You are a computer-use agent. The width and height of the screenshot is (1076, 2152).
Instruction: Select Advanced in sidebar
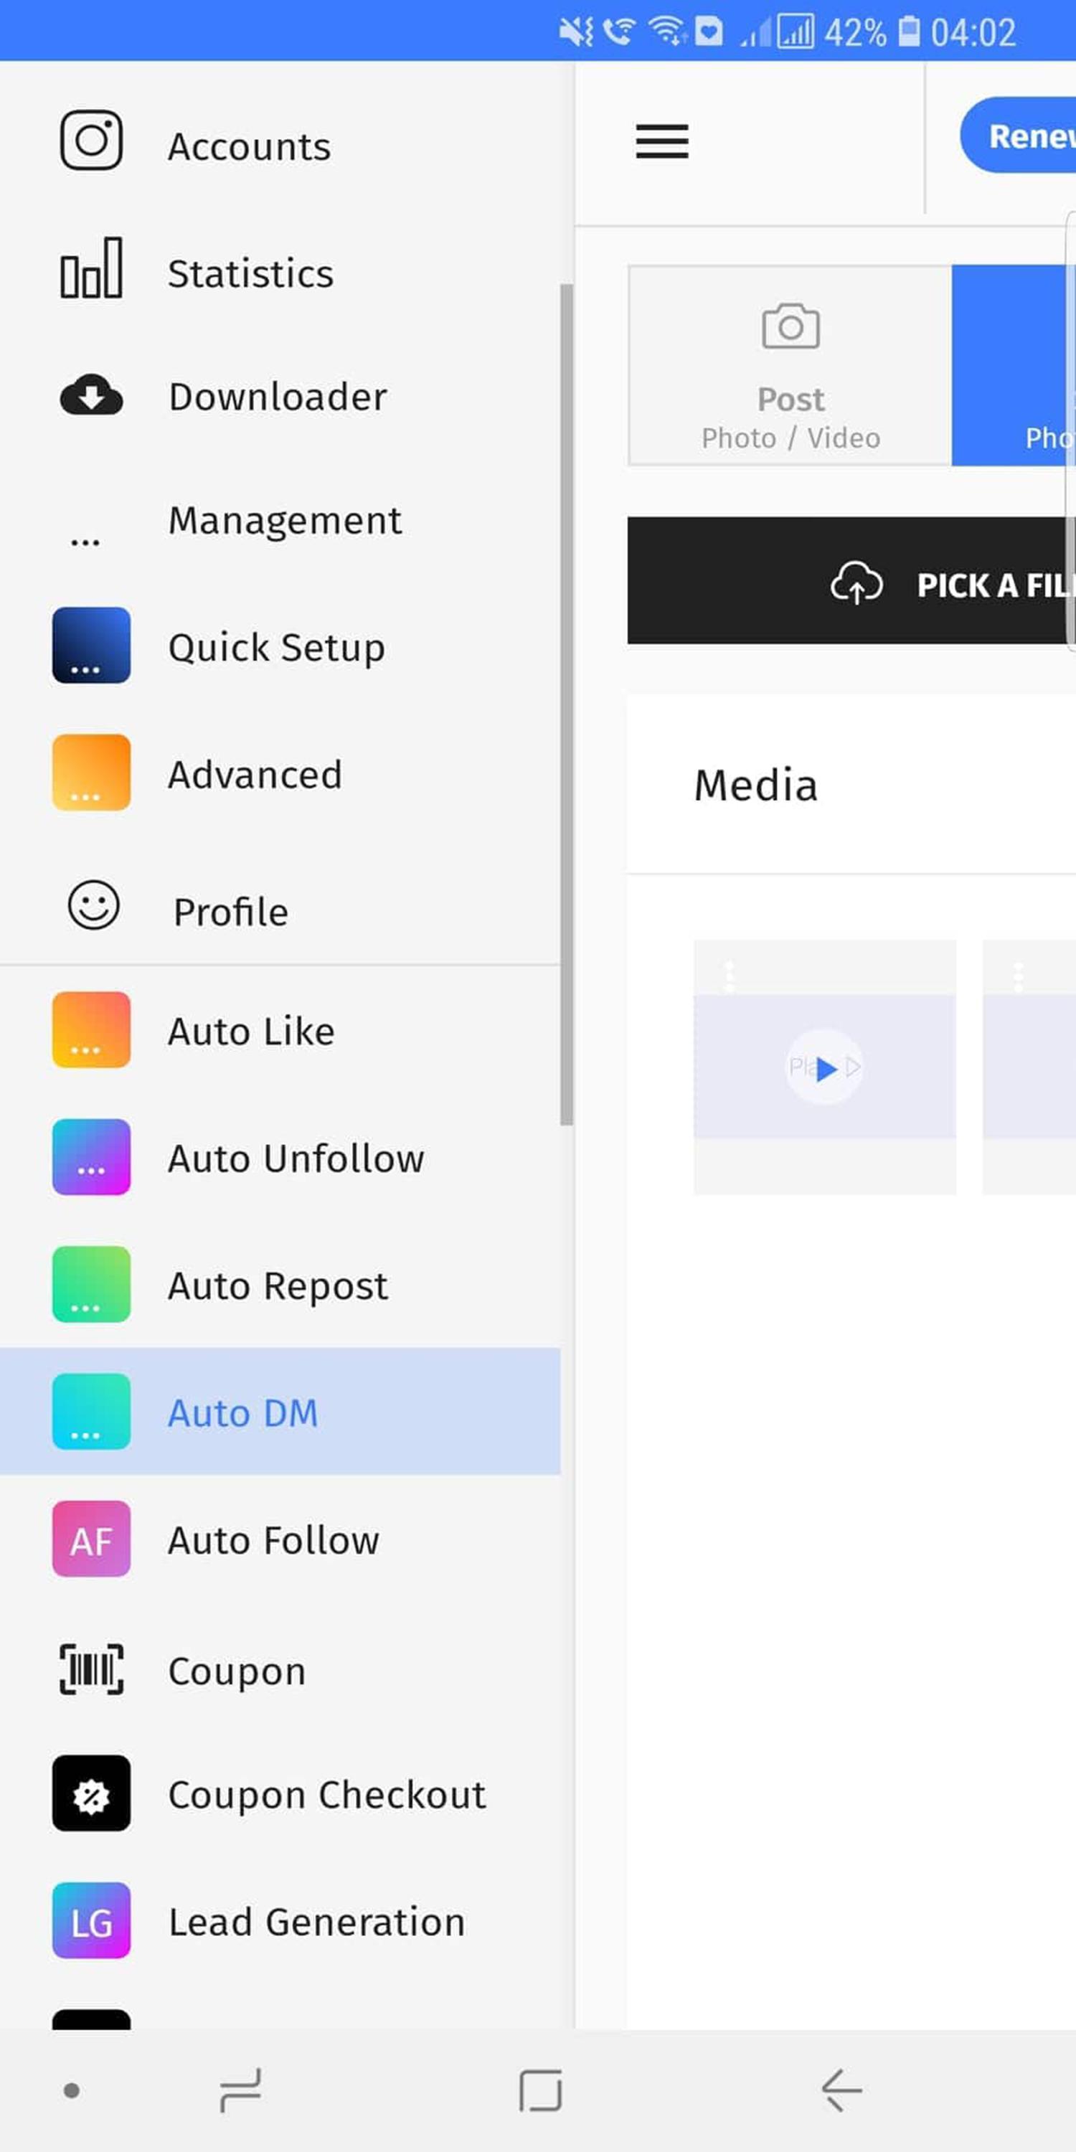(280, 773)
